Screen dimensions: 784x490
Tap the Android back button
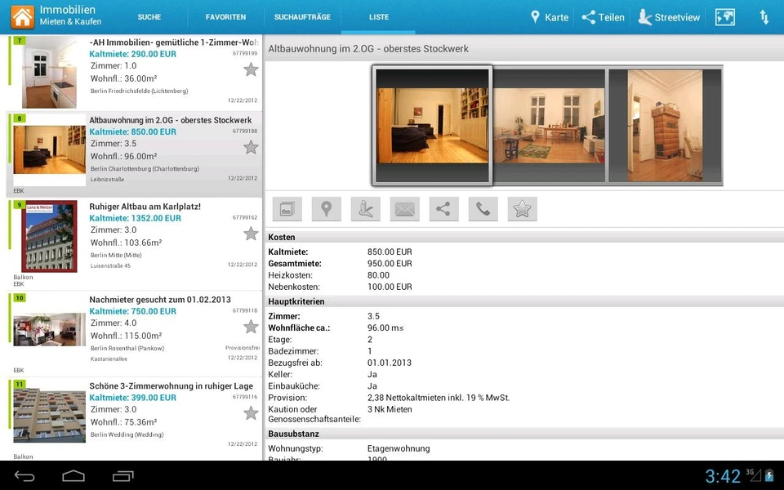[x=24, y=476]
